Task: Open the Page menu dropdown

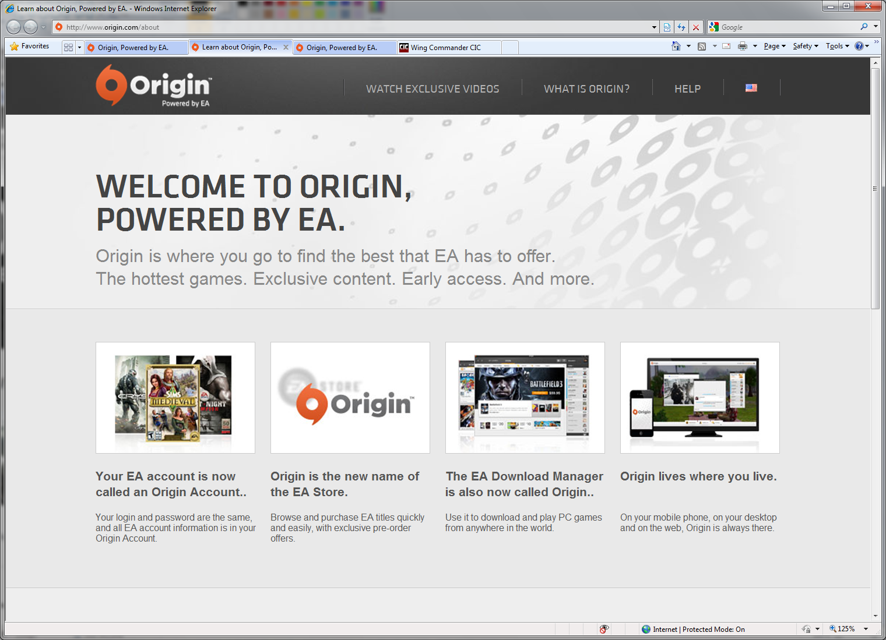Action: (x=774, y=46)
